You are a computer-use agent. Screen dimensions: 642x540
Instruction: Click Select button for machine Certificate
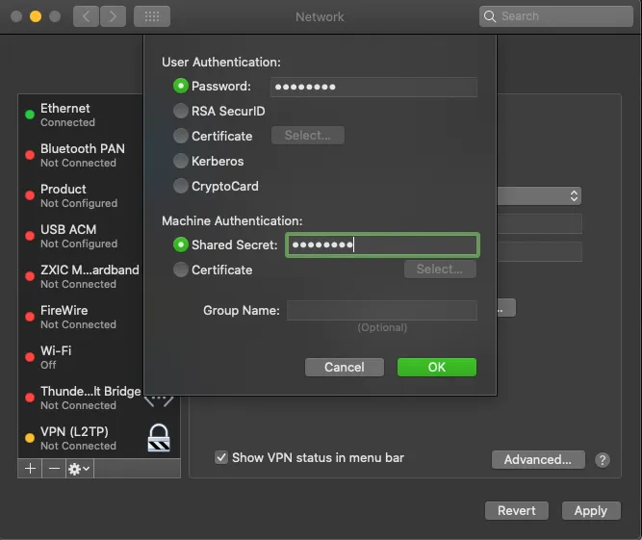pos(440,269)
